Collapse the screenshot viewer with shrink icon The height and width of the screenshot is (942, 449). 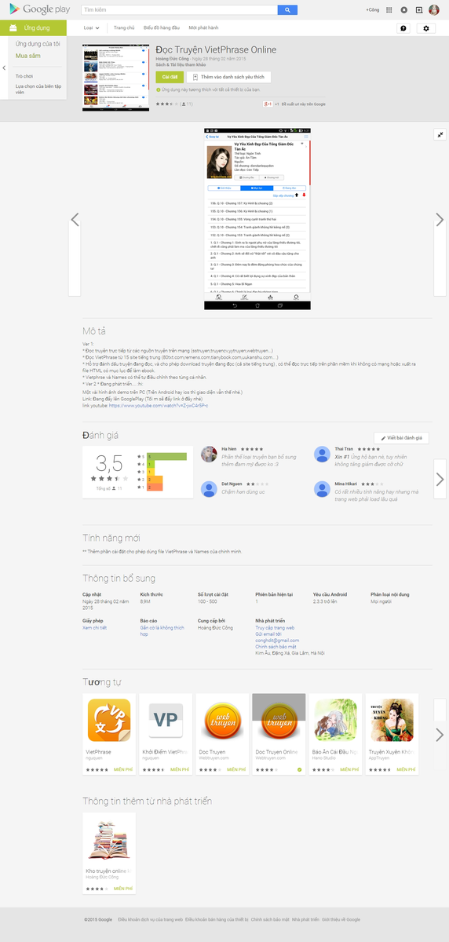click(x=440, y=134)
